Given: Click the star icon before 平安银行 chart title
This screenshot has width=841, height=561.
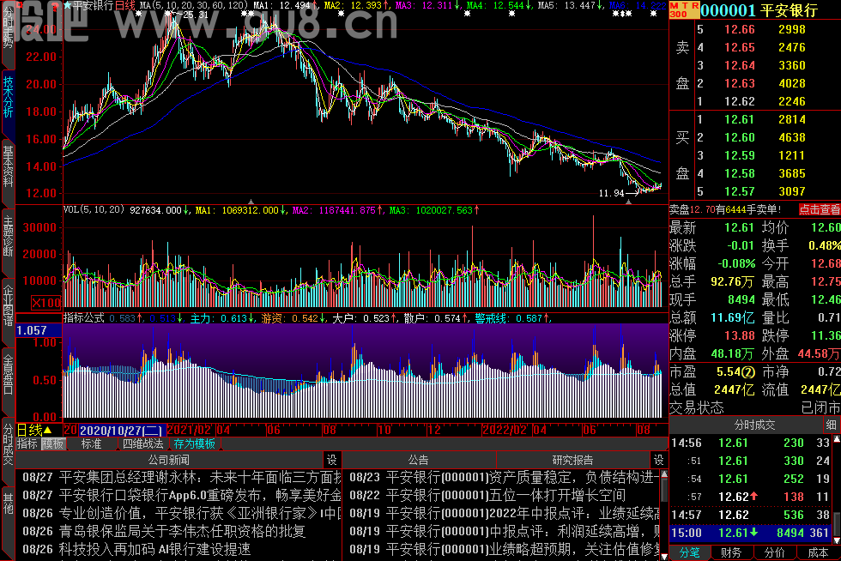Looking at the screenshot, I should tap(68, 5).
